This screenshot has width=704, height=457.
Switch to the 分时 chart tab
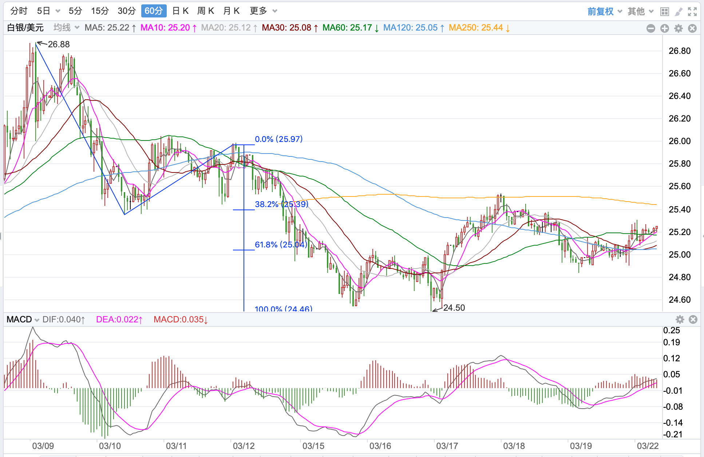pyautogui.click(x=19, y=11)
